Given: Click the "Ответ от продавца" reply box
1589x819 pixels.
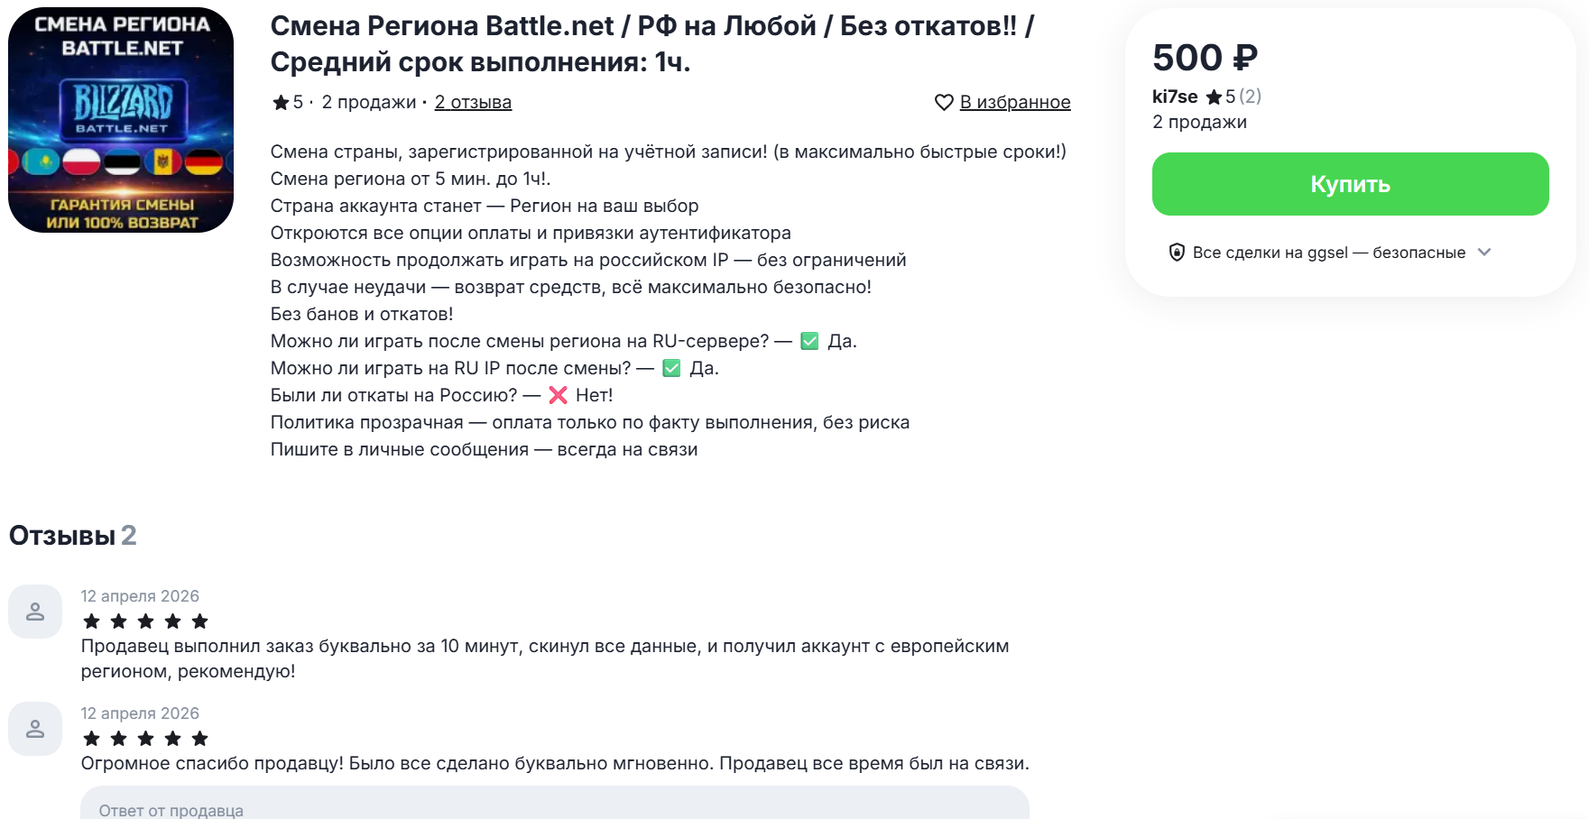Looking at the screenshot, I should tap(554, 805).
